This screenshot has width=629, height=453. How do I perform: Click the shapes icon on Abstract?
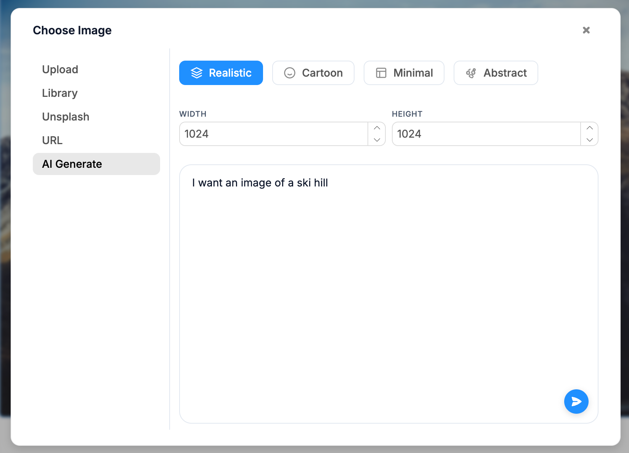coord(471,73)
